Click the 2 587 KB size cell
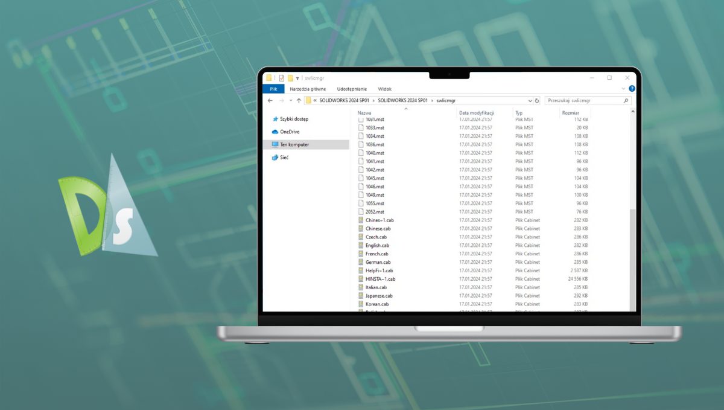Image resolution: width=724 pixels, height=410 pixels. [579, 271]
